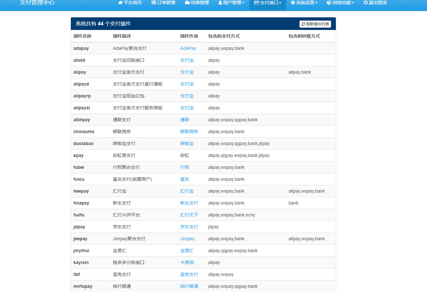Click the 支付宝官方支付直付通版 description
The width and height of the screenshot is (427, 292).
coord(138,84)
